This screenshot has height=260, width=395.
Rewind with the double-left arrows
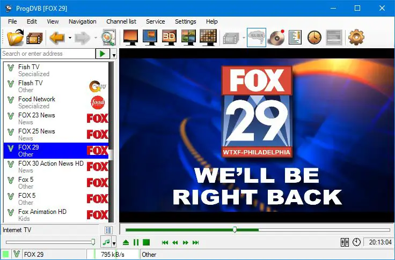point(175,243)
